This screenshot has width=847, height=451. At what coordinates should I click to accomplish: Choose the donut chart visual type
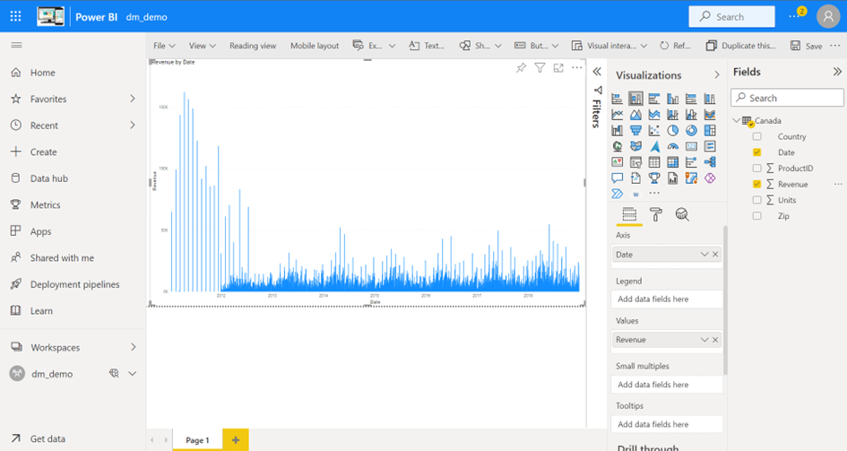coord(691,131)
